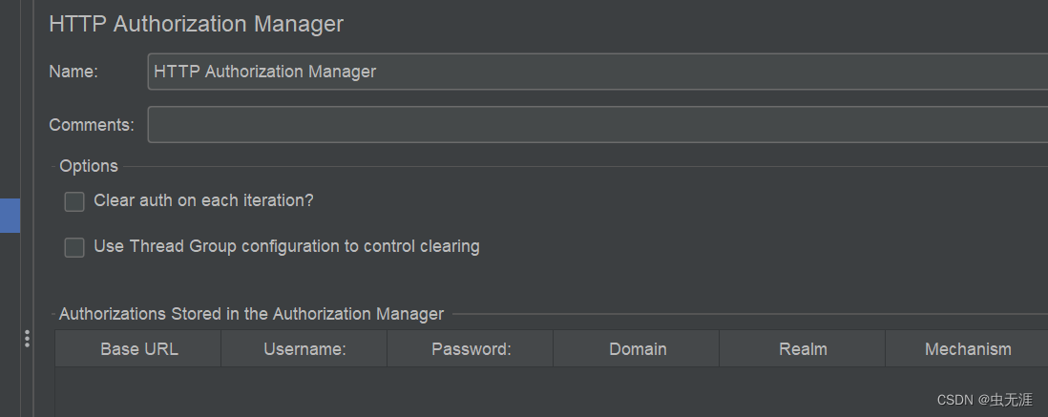
Task: Click the Password column header
Action: click(x=471, y=349)
